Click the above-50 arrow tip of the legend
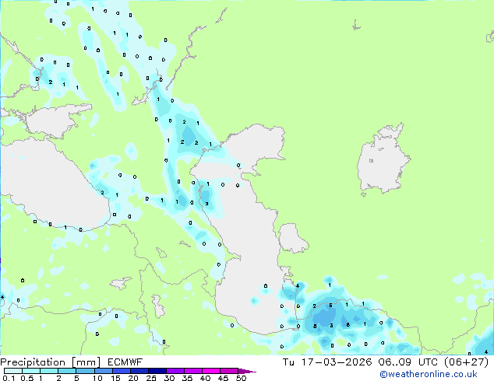This screenshot has height=381, width=494. point(247,371)
